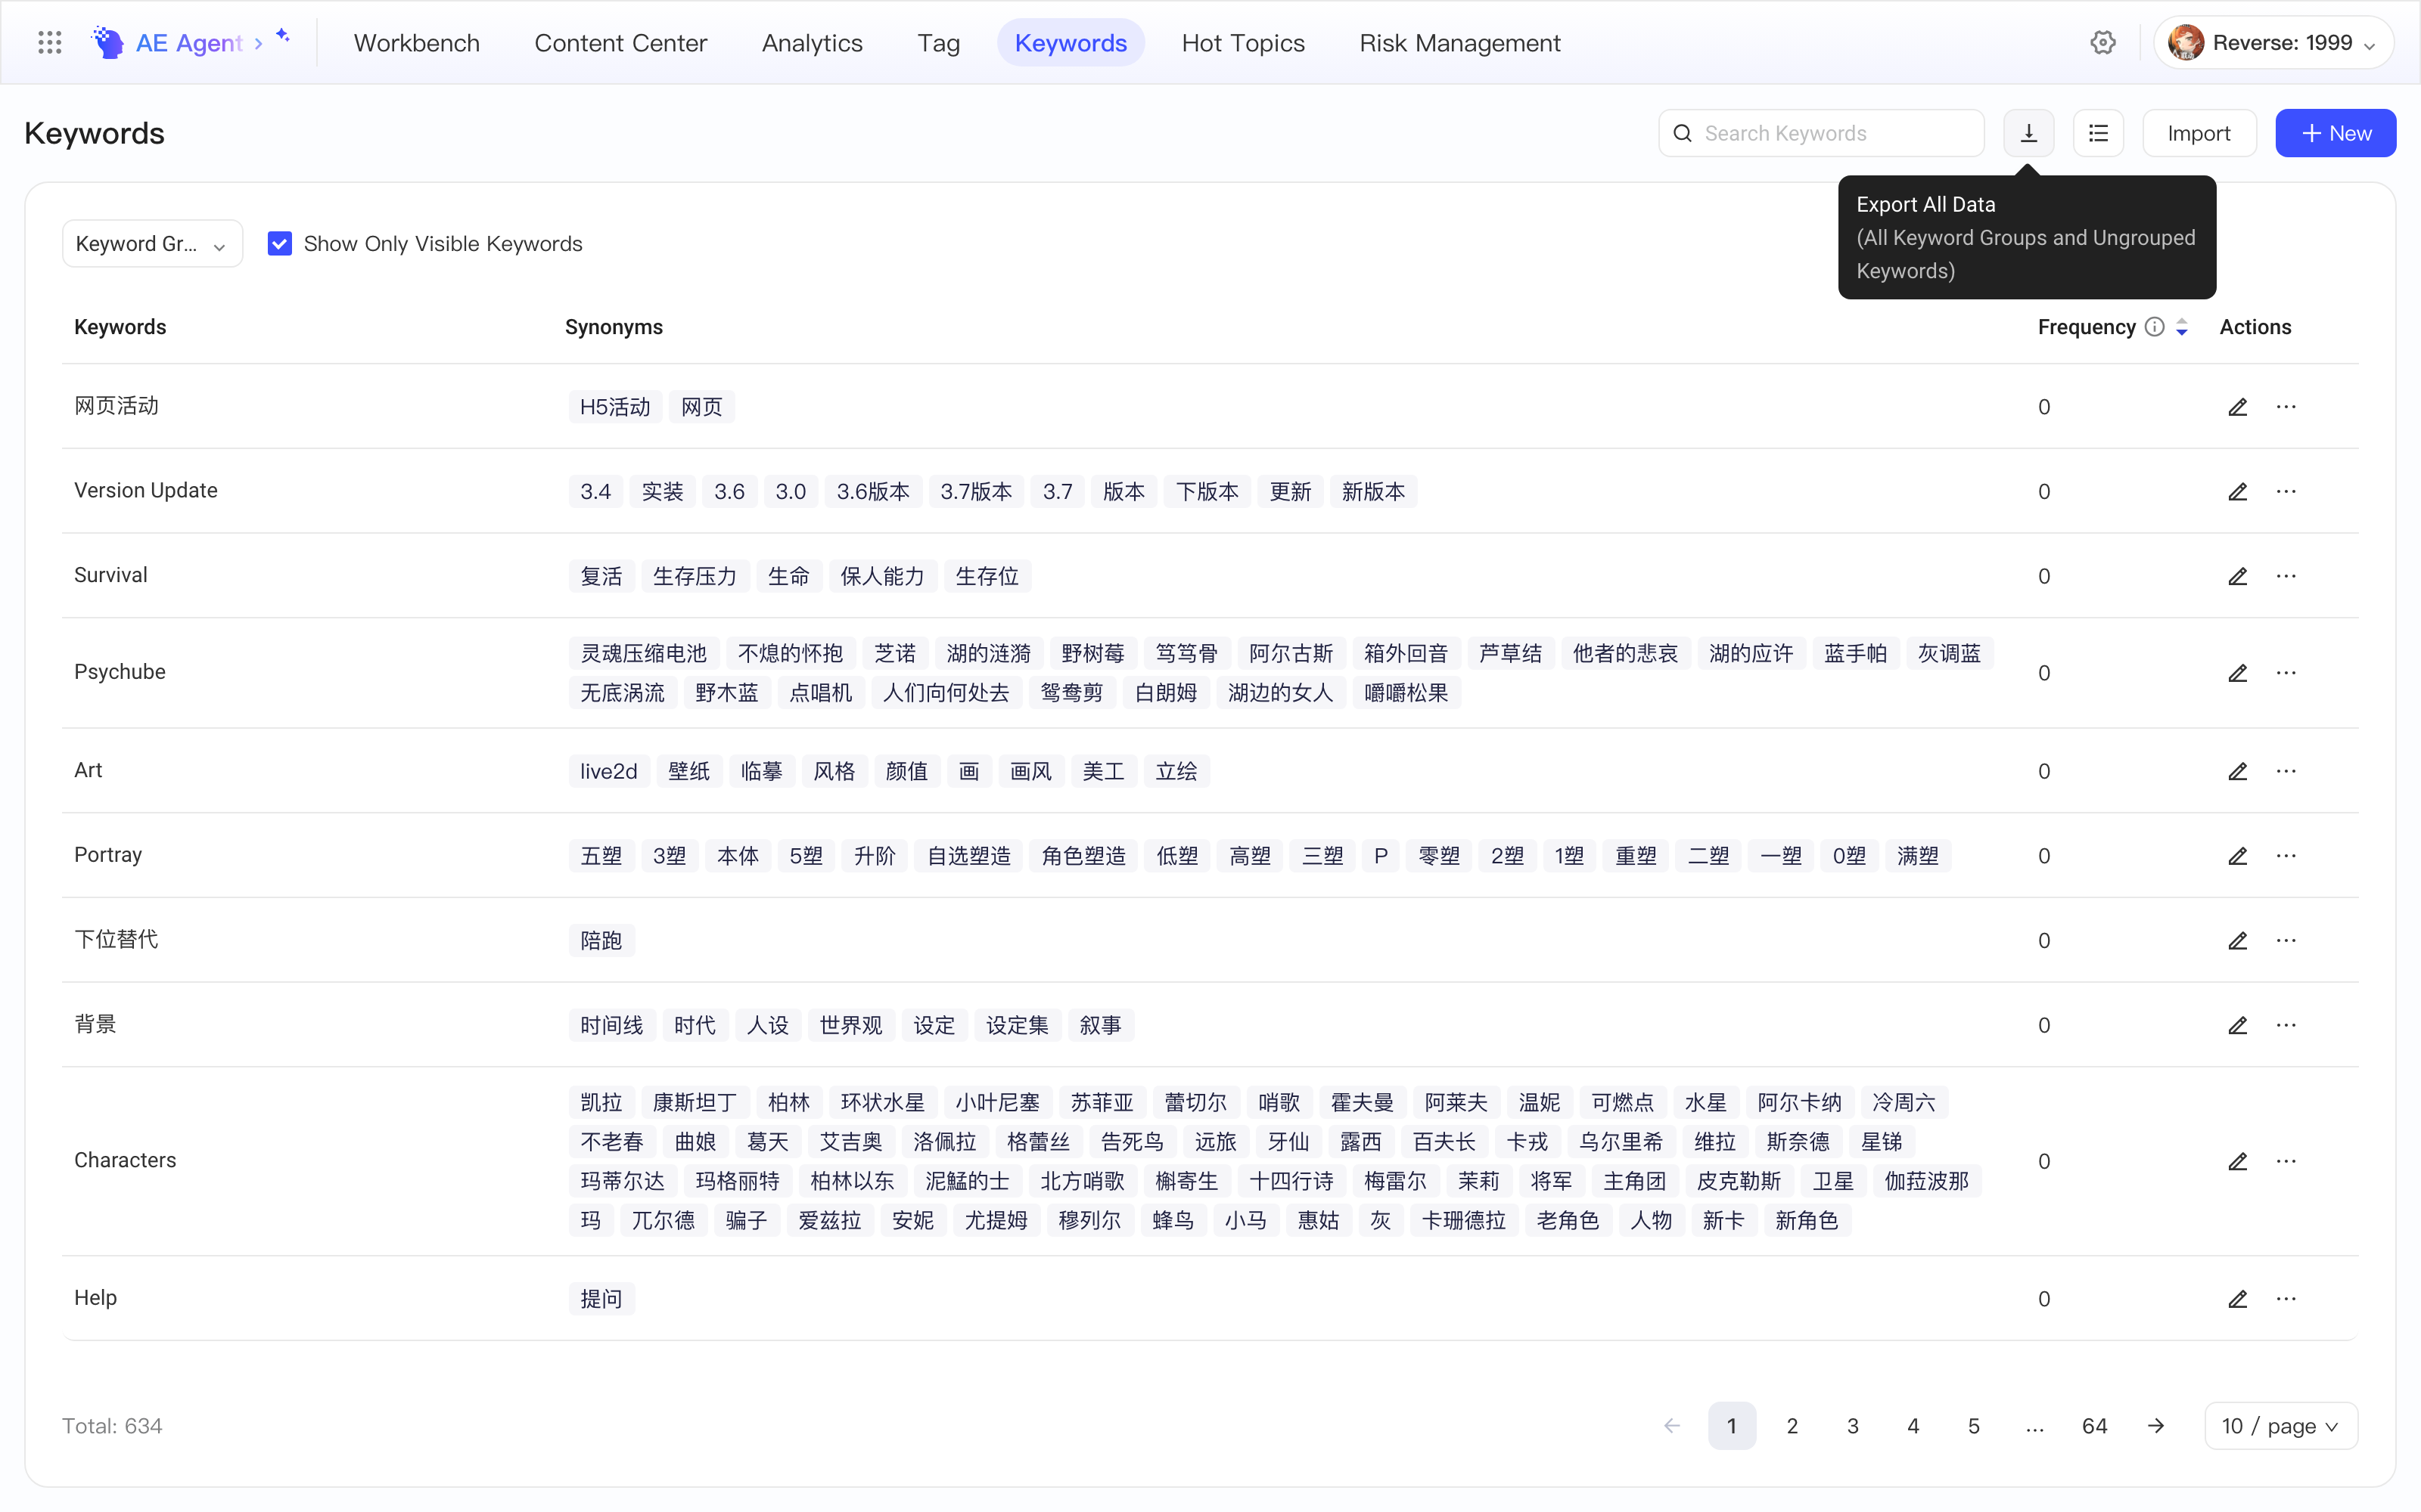Viewport: 2421px width, 1512px height.
Task: Click the AE Agent logo icon
Action: (107, 42)
